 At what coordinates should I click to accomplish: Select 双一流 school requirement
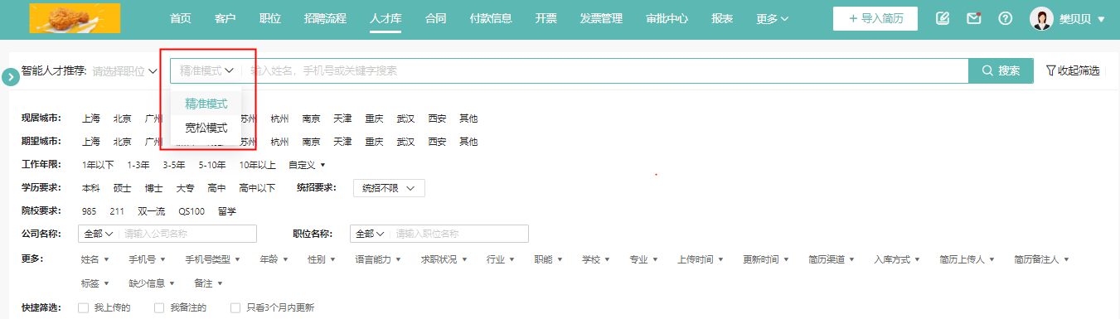tap(152, 211)
